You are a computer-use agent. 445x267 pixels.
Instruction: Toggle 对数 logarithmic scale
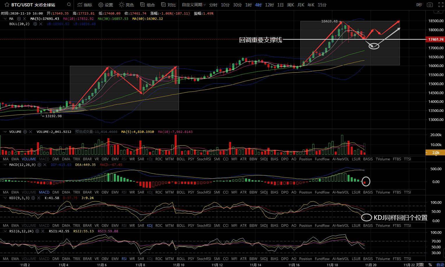pyautogui.click(x=420, y=265)
